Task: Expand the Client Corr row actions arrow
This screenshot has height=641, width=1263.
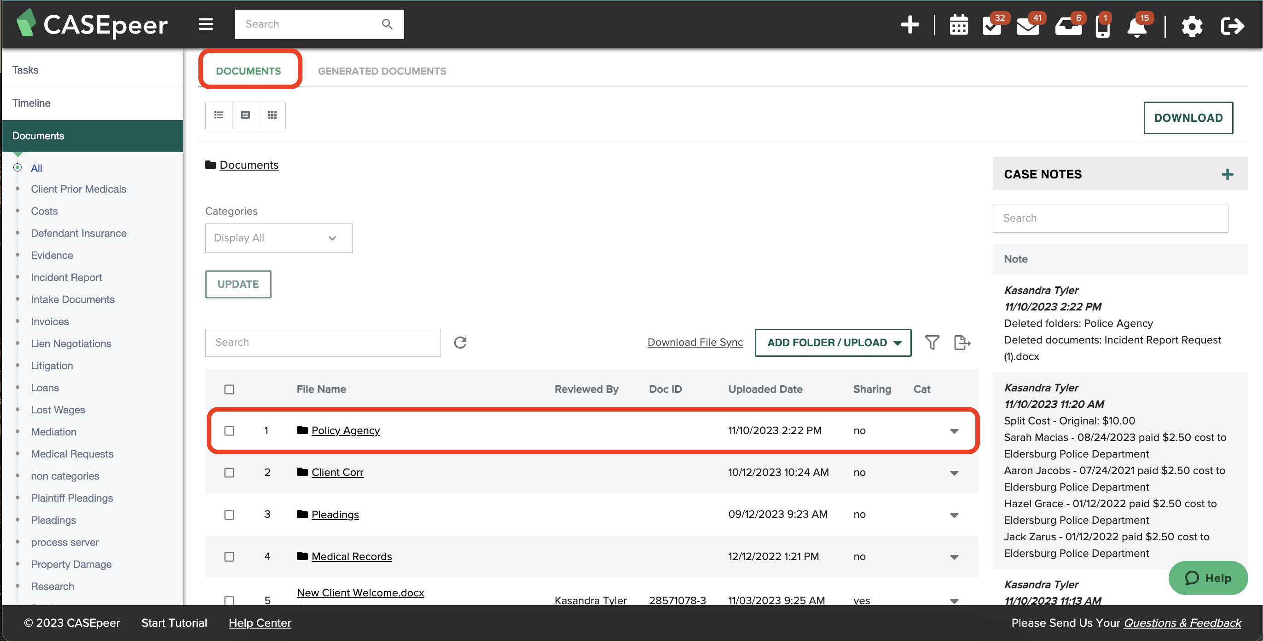Action: (954, 473)
